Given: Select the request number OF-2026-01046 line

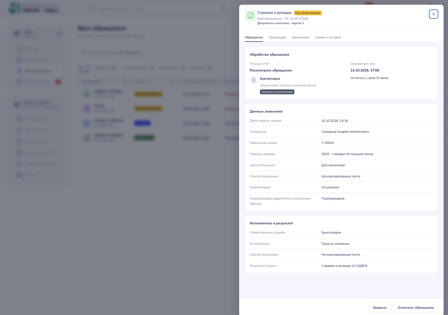Looking at the screenshot, I should pyautogui.click(x=283, y=18).
